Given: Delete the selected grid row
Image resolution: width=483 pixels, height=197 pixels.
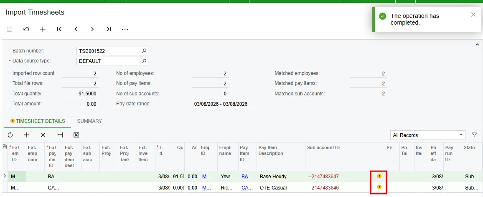Looking at the screenshot, I should click(x=43, y=135).
